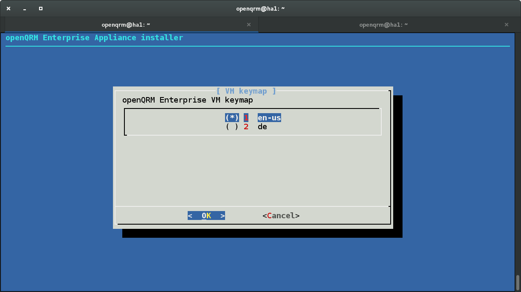
Task: Close the second terminal tab
Action: coord(507,25)
